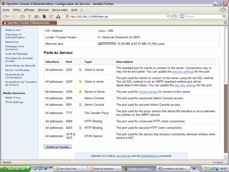Follow the security settings link for port 5223
Image resolution: width=229 pixels, height=172 pixels.
click(x=185, y=85)
